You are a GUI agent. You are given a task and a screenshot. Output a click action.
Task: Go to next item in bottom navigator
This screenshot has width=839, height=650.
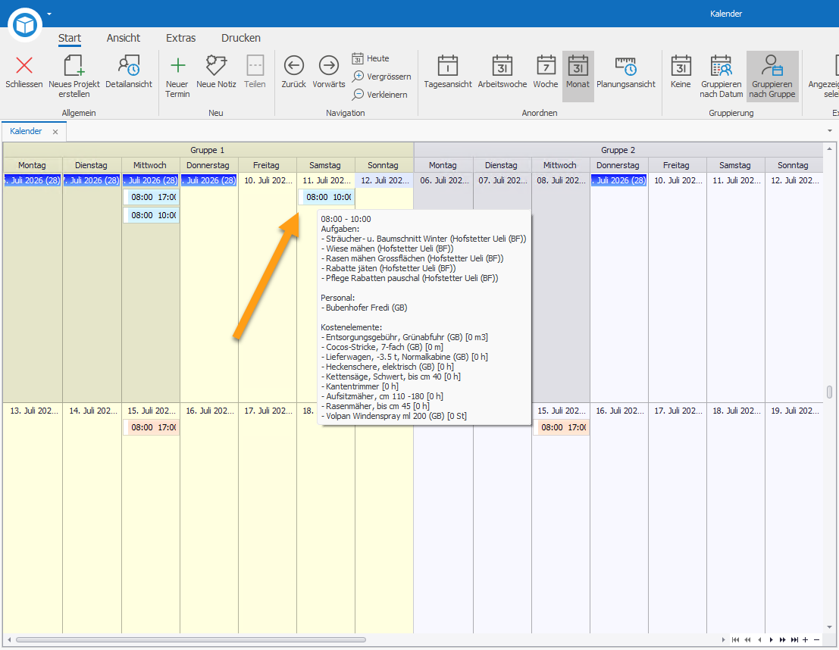[x=771, y=640]
